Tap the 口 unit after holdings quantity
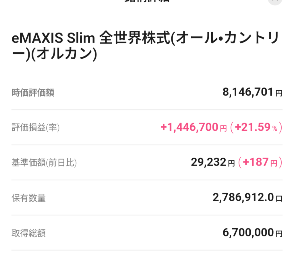This screenshot has height=253, width=294. pos(279,199)
